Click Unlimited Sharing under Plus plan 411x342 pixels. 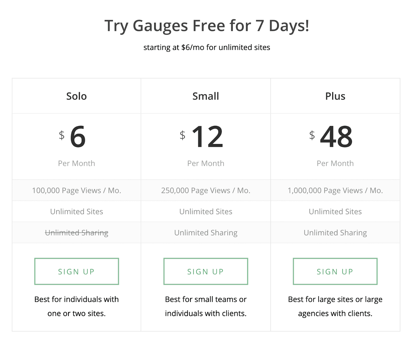coord(335,232)
